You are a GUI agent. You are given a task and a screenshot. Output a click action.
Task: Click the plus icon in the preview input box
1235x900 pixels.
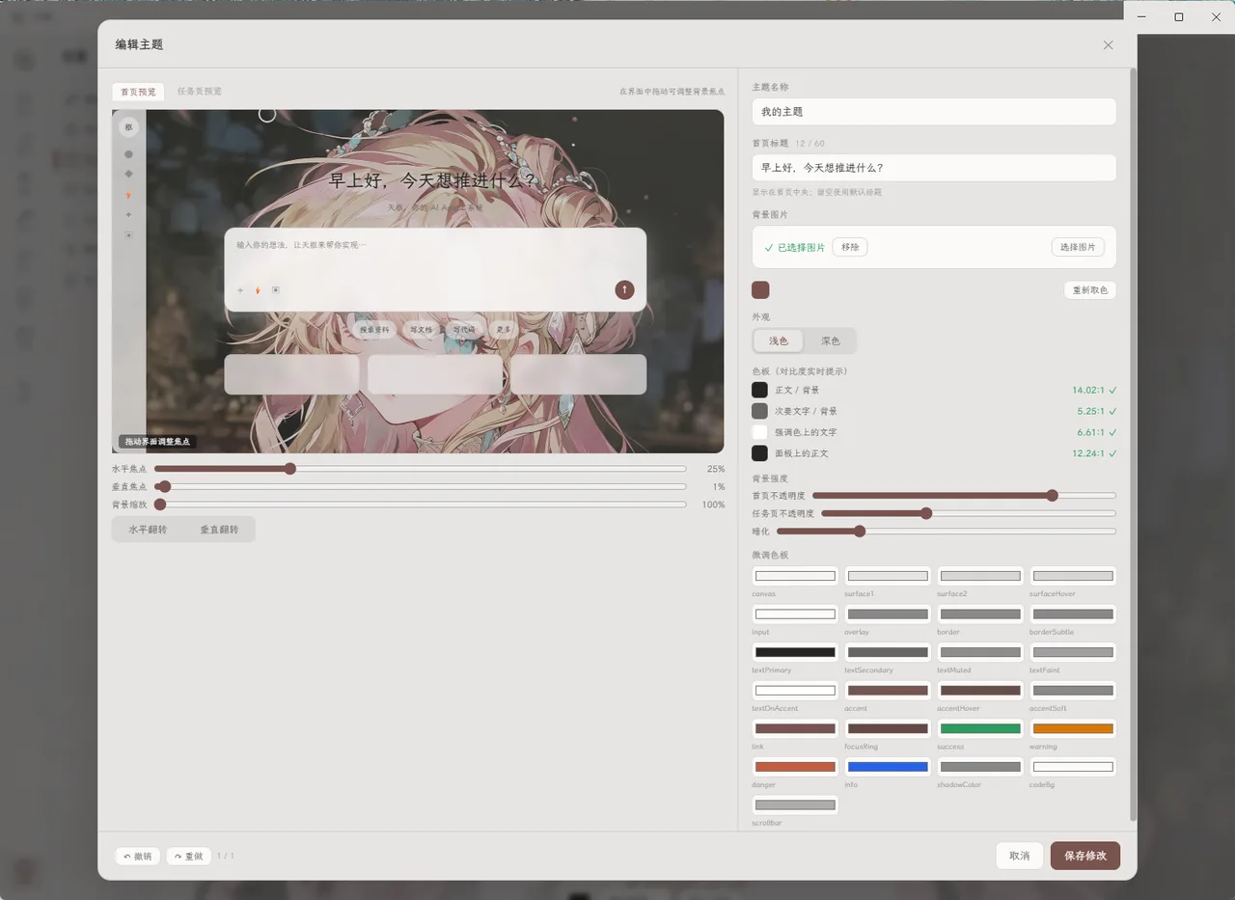point(240,290)
